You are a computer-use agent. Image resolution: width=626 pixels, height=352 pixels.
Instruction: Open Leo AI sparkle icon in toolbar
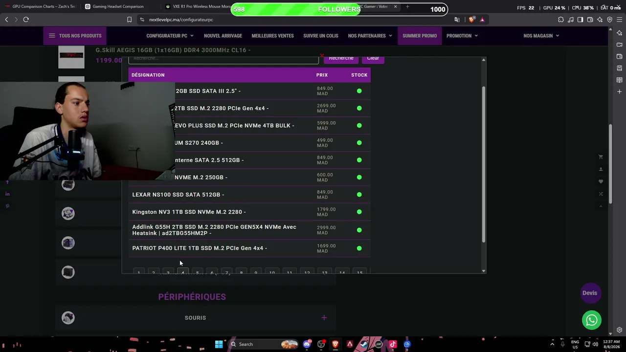pyautogui.click(x=600, y=20)
